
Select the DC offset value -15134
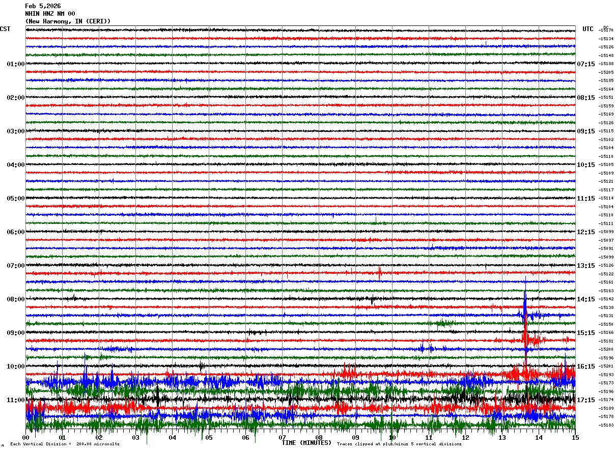[606, 39]
